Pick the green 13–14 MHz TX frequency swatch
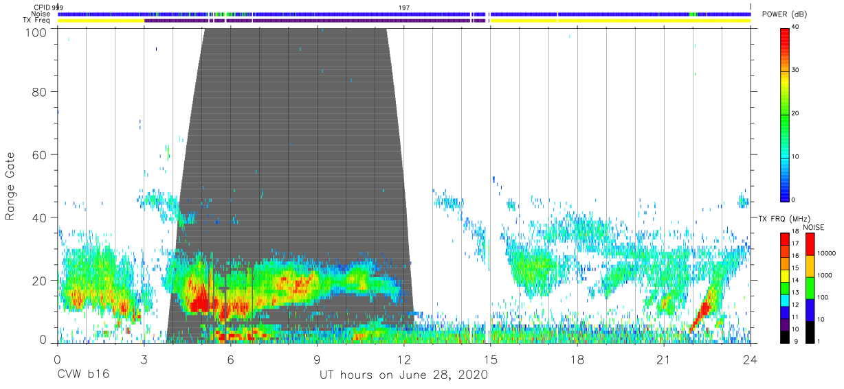This screenshot has height=389, width=844. coord(785,287)
